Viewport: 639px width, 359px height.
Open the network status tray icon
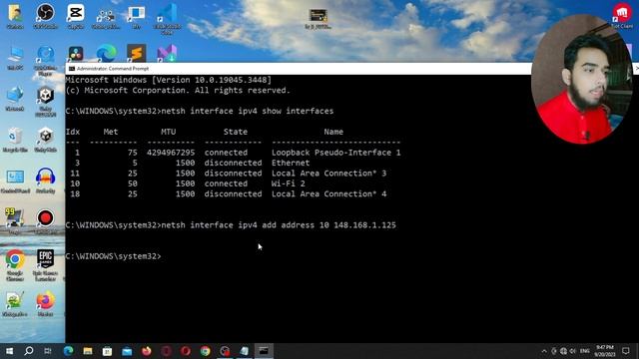coord(563,351)
